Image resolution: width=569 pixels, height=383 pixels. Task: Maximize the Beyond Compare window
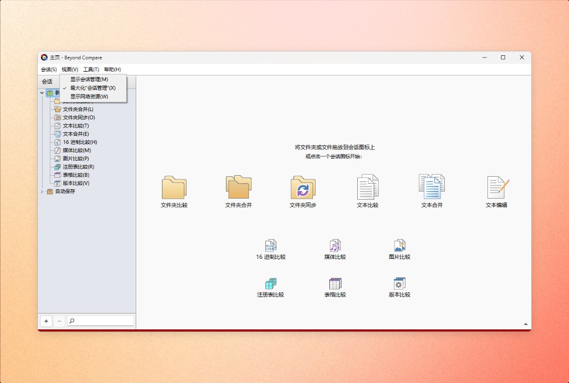click(503, 57)
